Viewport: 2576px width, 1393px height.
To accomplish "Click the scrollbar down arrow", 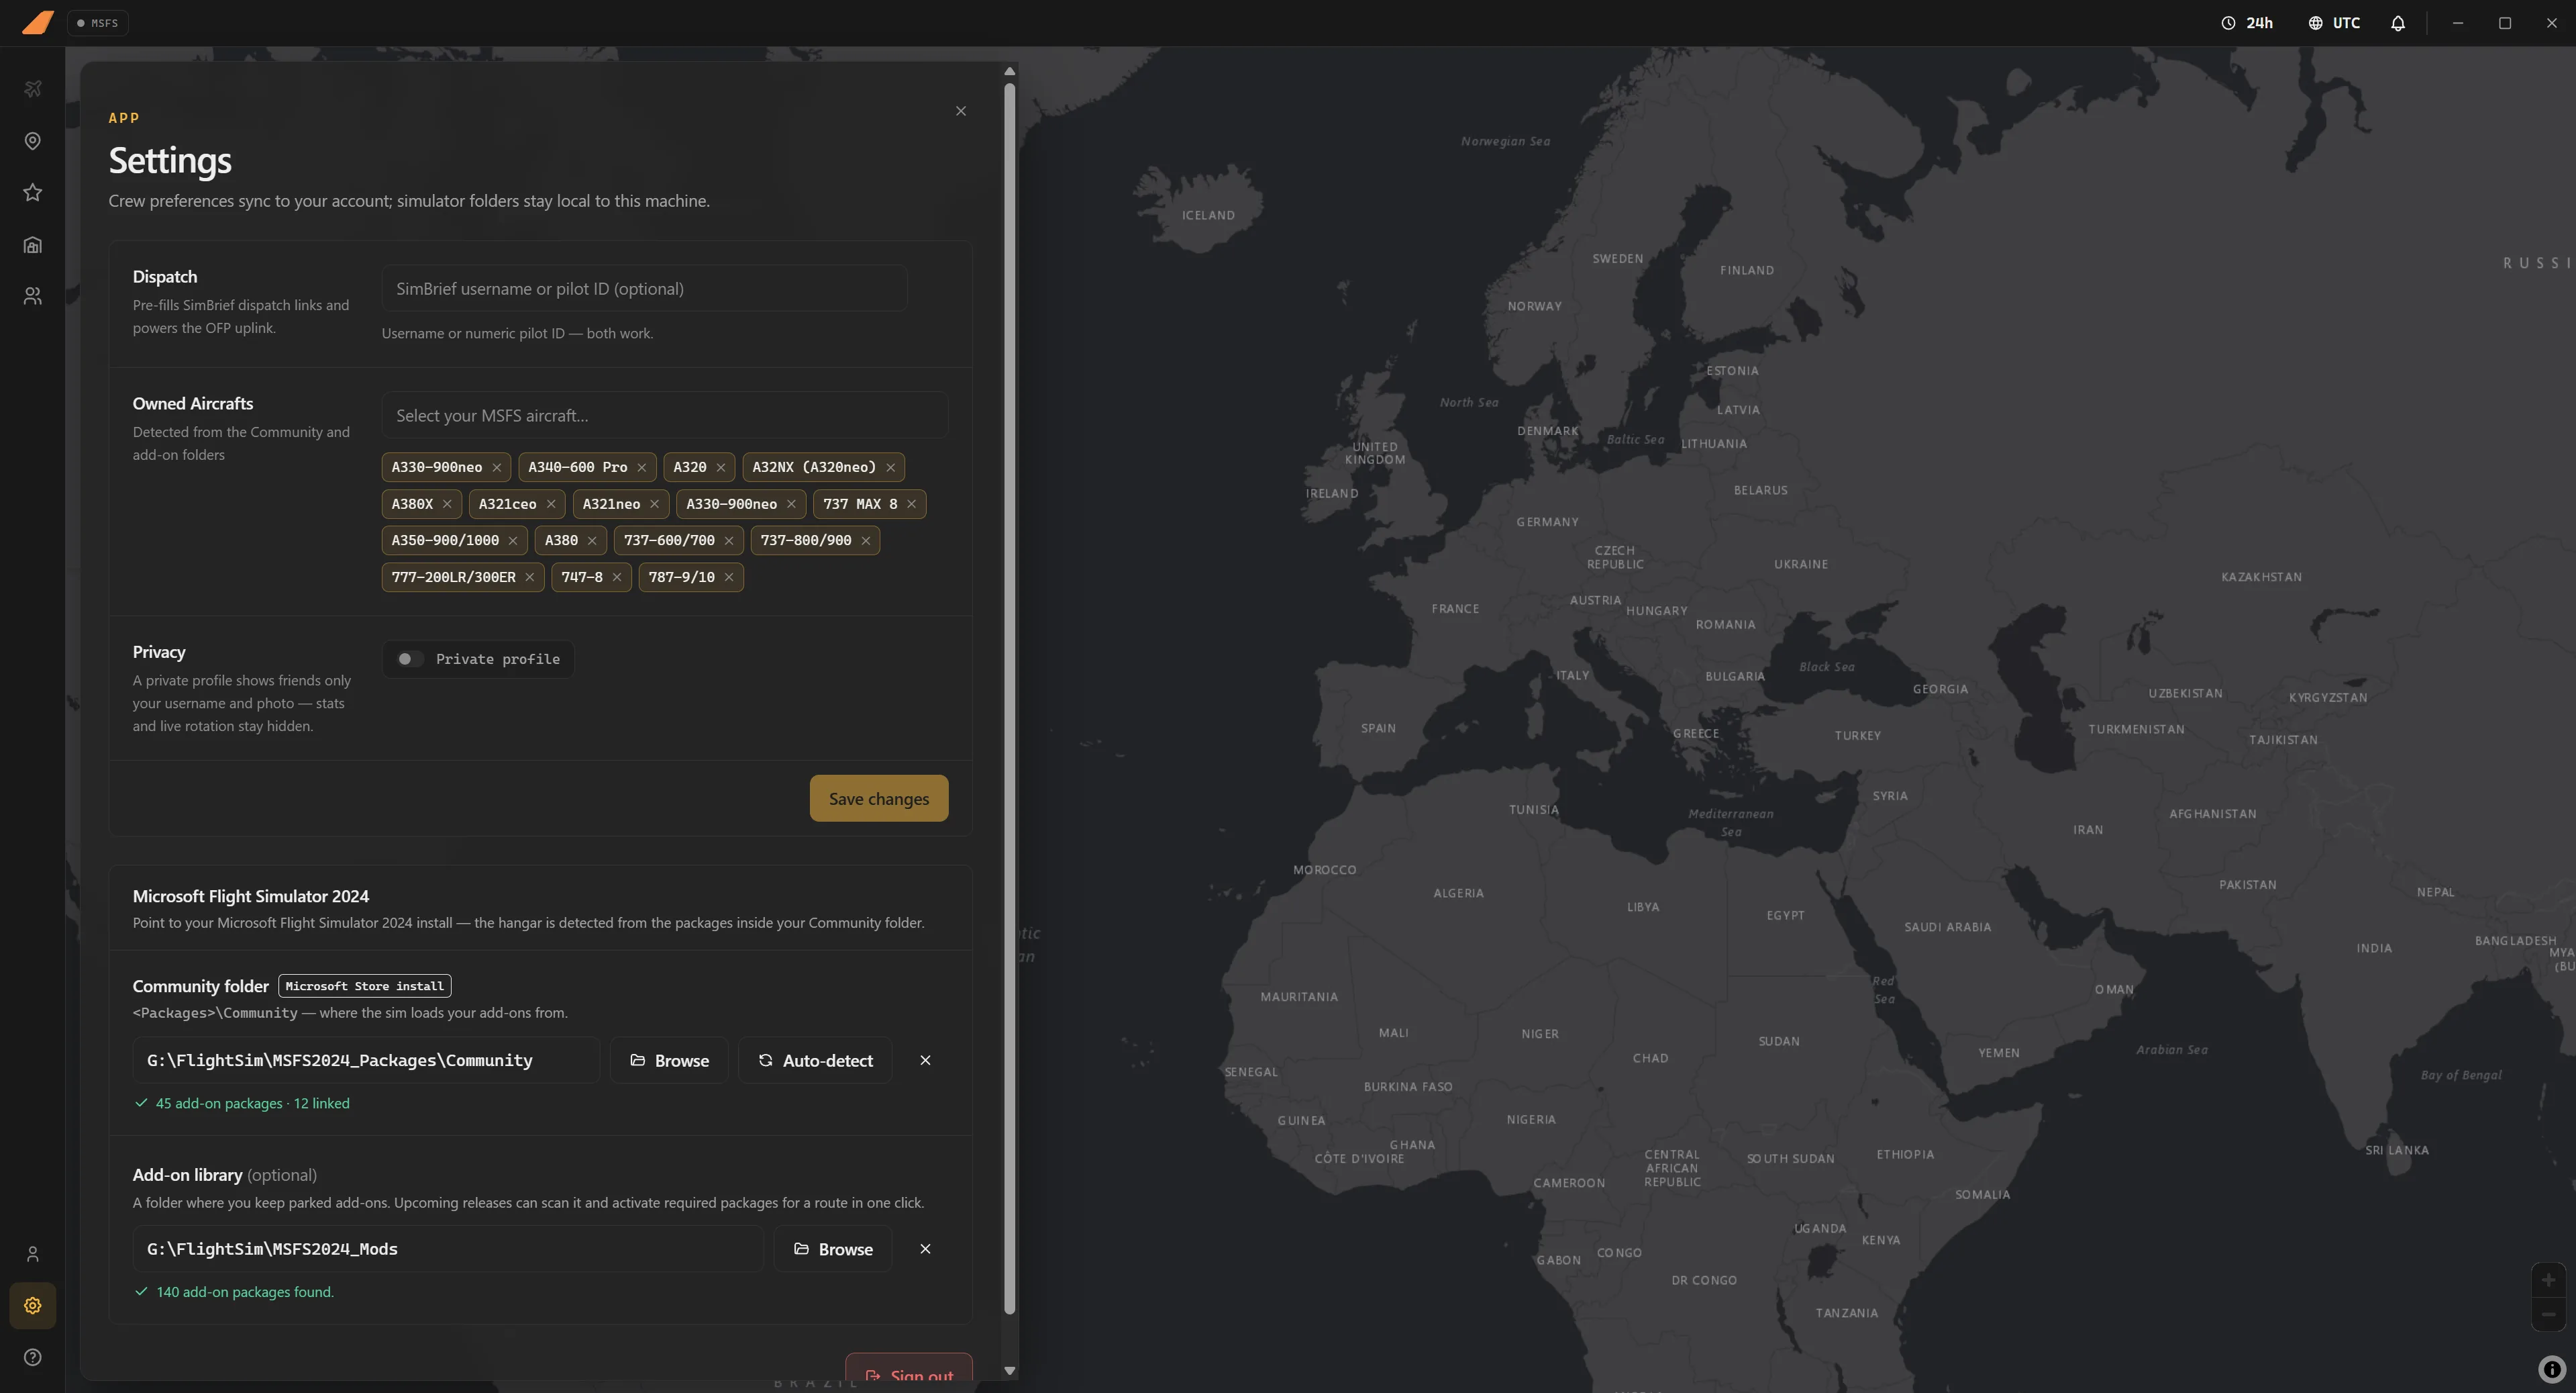I will point(1009,1371).
